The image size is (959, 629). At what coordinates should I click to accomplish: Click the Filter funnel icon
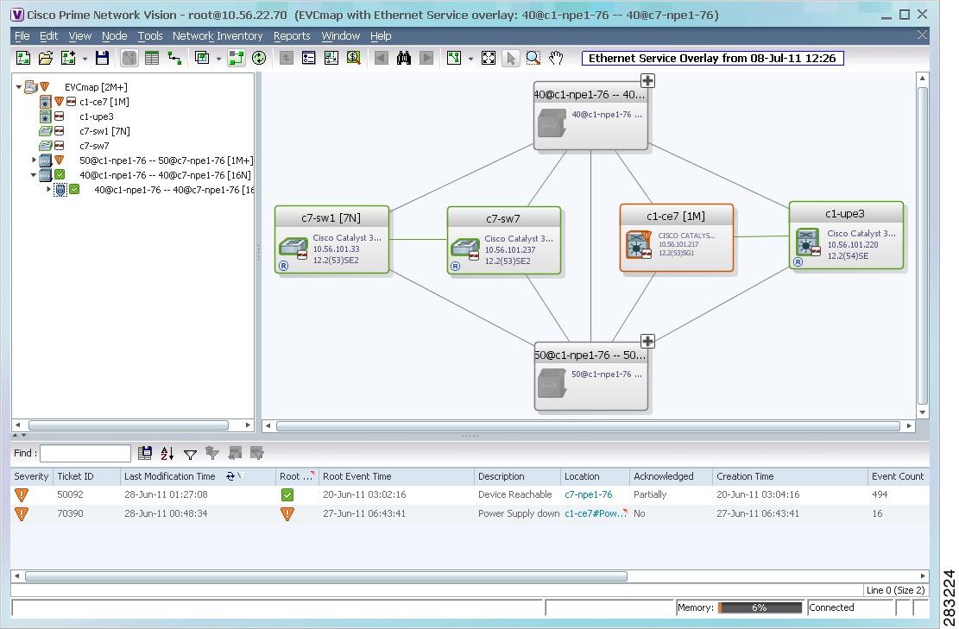(190, 454)
